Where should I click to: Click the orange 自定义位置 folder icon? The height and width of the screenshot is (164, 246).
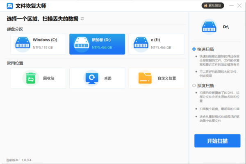pos(145,78)
